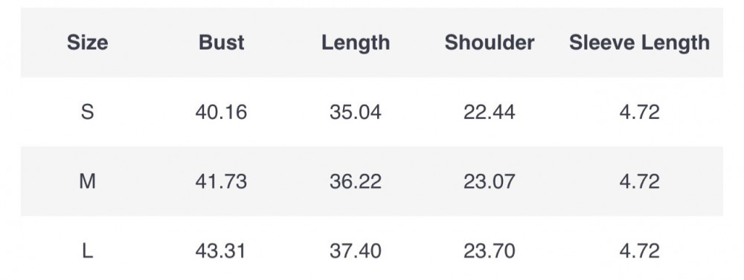Click bust value 41.73
Image resolution: width=744 pixels, height=280 pixels.
(221, 181)
